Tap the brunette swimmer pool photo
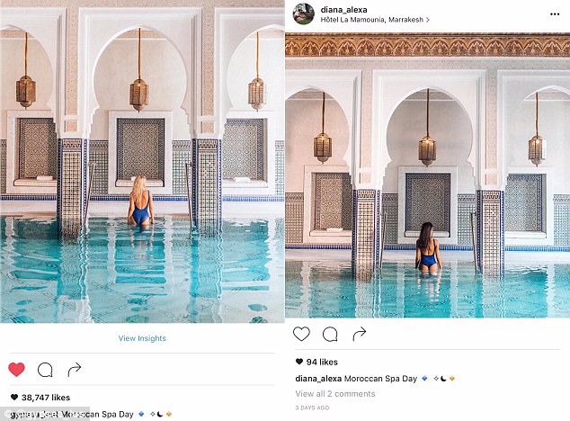 click(428, 175)
